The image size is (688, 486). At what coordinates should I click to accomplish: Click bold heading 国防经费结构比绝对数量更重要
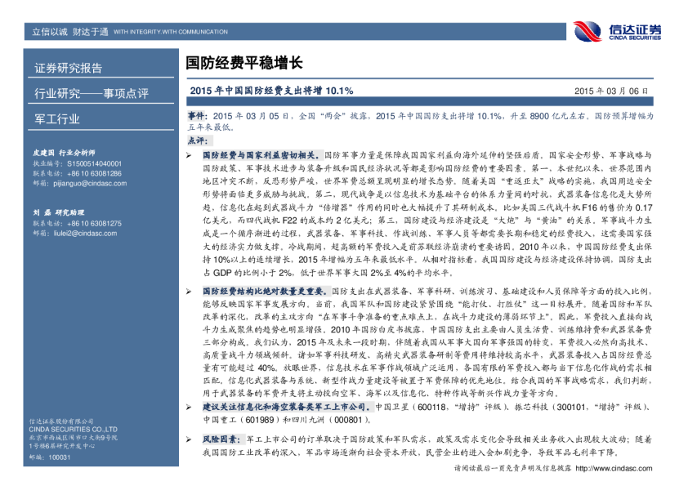[266, 291]
